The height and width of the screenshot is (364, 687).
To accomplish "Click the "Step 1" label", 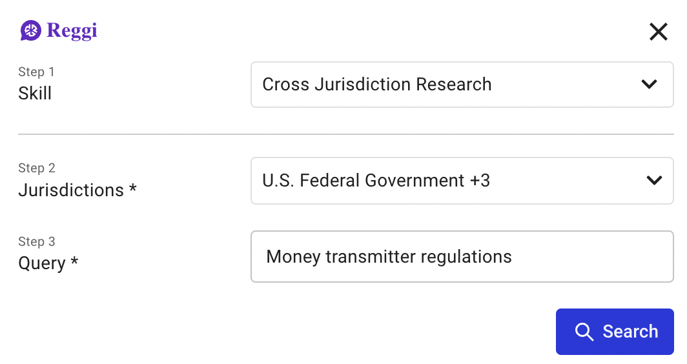I will [x=36, y=72].
